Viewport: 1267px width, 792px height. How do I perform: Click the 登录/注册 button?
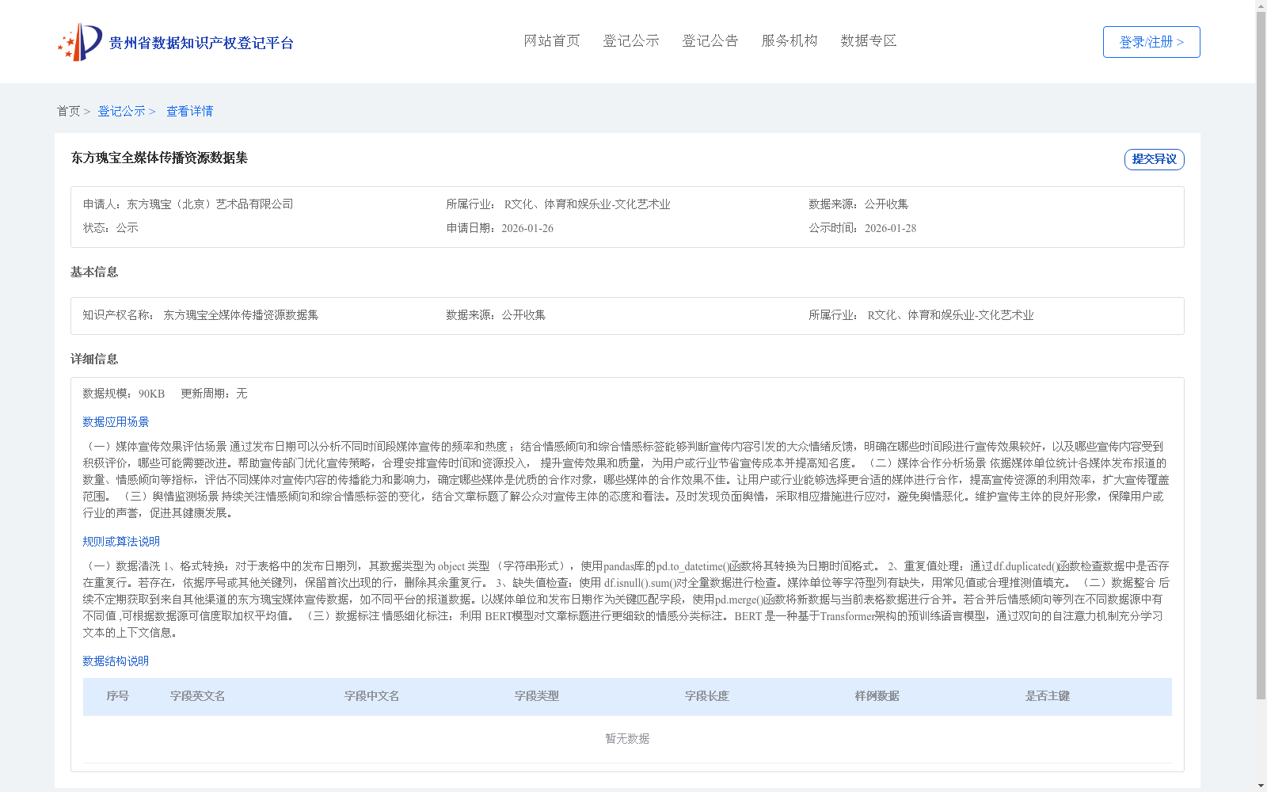1151,42
